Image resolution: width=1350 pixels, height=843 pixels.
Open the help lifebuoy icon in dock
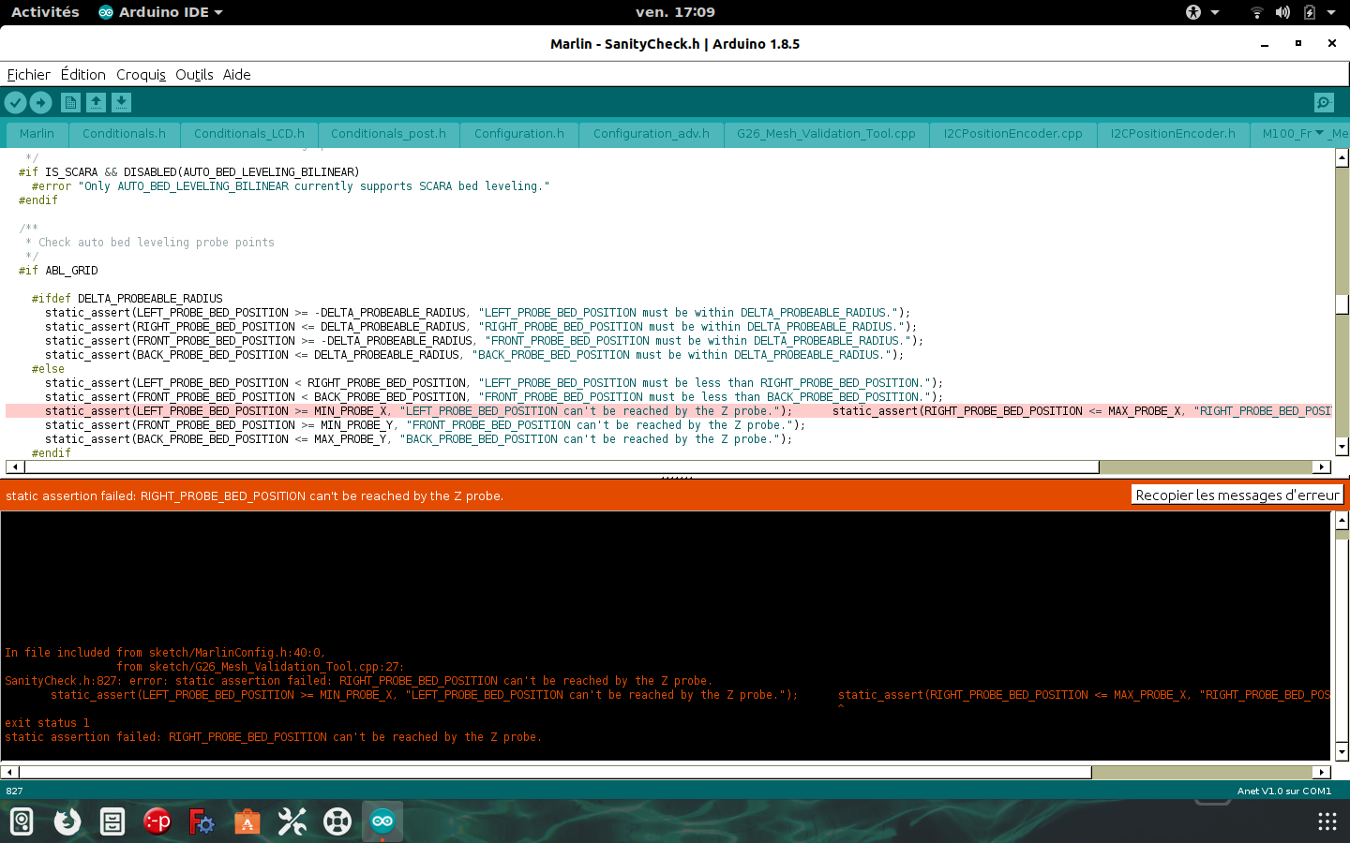(337, 822)
